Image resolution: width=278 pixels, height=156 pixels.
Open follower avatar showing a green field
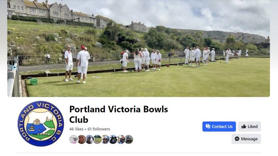(98, 139)
